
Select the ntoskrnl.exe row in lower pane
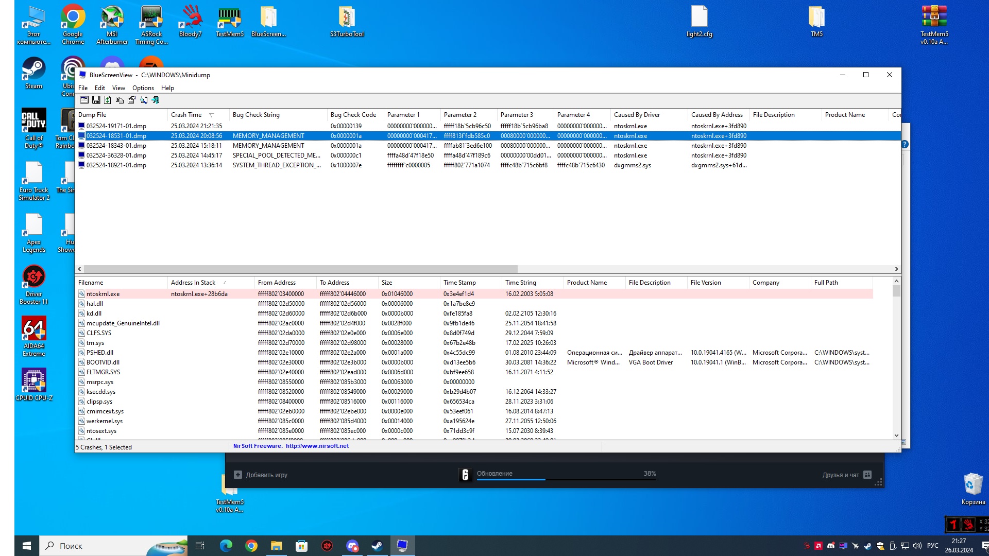point(103,294)
